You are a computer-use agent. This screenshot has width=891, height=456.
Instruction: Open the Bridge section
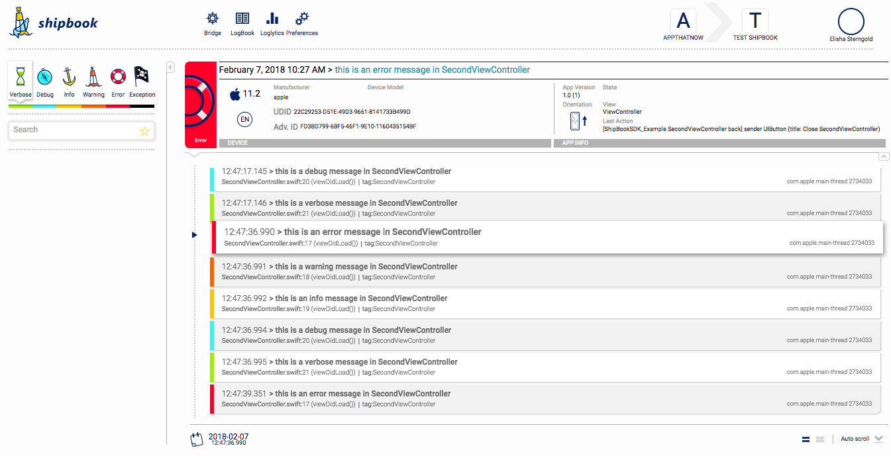point(213,24)
